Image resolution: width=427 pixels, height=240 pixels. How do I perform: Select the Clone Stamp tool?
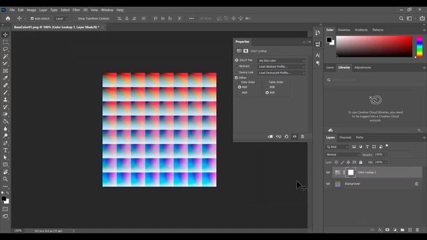[x=5, y=99]
